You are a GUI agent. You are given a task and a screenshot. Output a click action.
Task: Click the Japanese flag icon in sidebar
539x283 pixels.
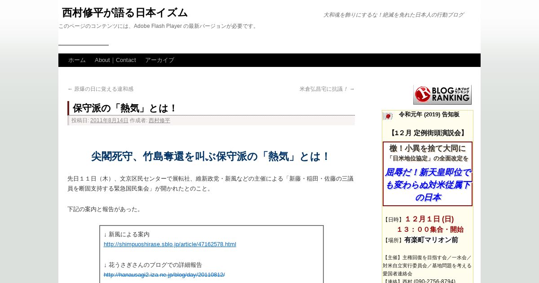pyautogui.click(x=388, y=116)
